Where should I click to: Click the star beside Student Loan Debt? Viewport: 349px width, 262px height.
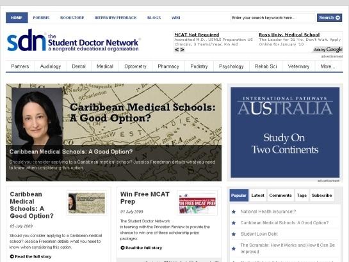[234, 234]
